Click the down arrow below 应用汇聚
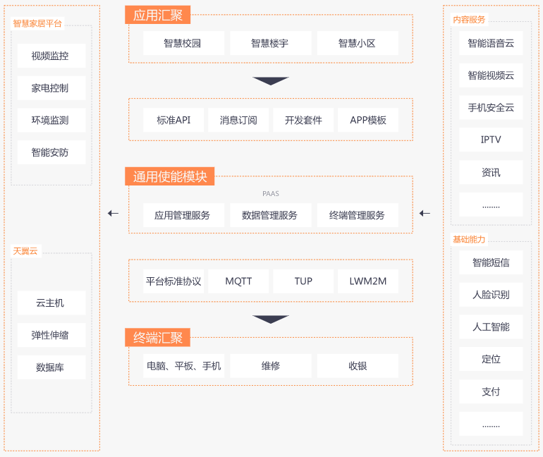The width and height of the screenshot is (543, 457). [x=271, y=81]
